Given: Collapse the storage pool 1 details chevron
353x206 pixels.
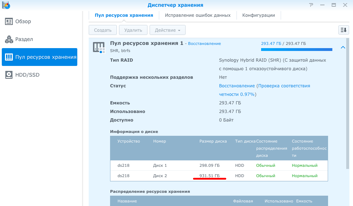Looking at the screenshot, I should coord(343,47).
